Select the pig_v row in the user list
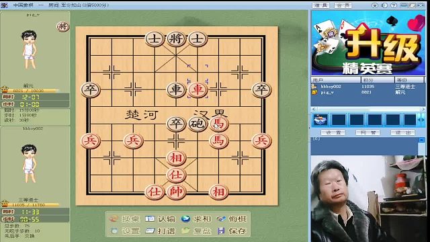The width and height of the screenshot is (430, 242). (368, 93)
